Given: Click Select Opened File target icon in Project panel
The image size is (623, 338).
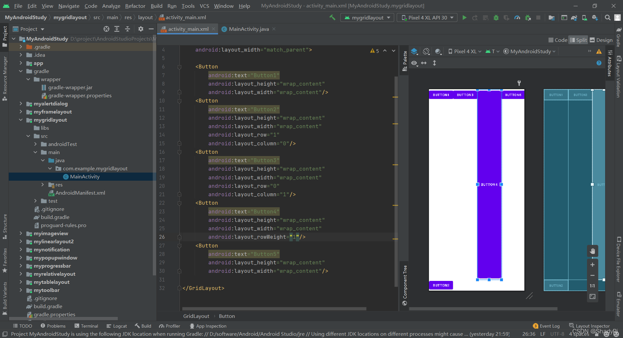Looking at the screenshot, I should tap(106, 29).
